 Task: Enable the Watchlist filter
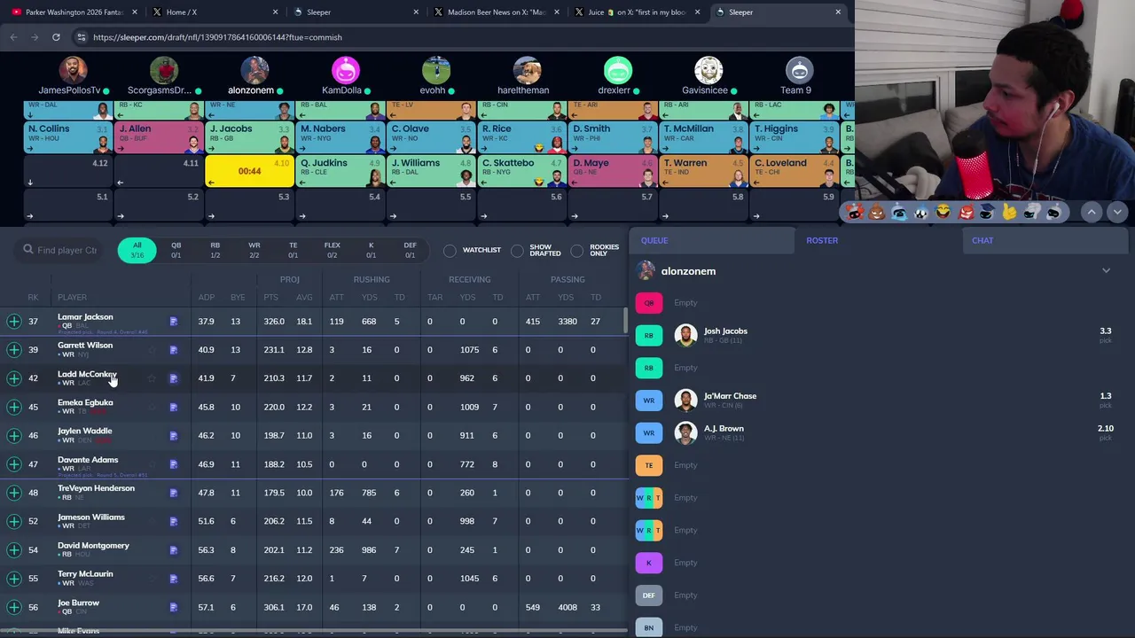(450, 251)
